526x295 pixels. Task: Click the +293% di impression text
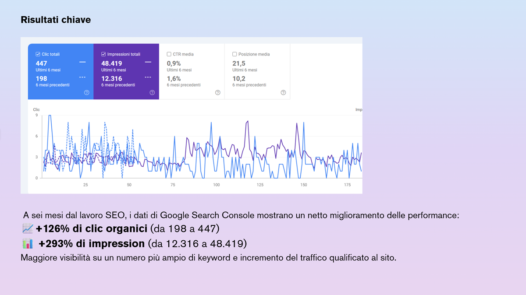[91, 243]
